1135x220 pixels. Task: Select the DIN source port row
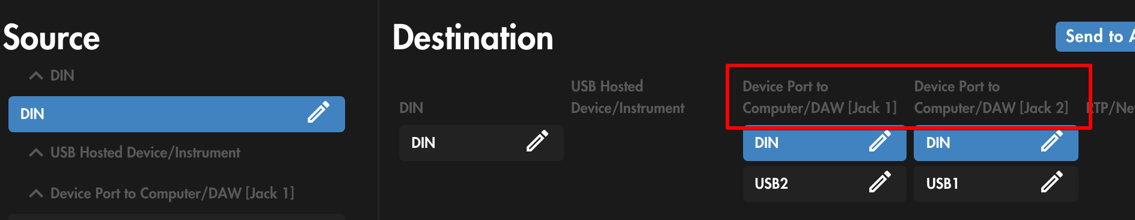tap(177, 114)
